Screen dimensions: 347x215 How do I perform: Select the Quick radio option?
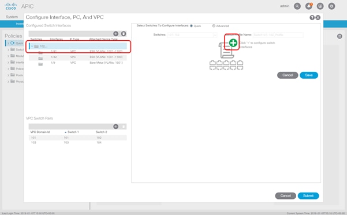coord(192,26)
